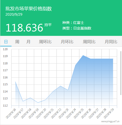Open the 月 monthly tab
The image size is (122, 125).
28,42
